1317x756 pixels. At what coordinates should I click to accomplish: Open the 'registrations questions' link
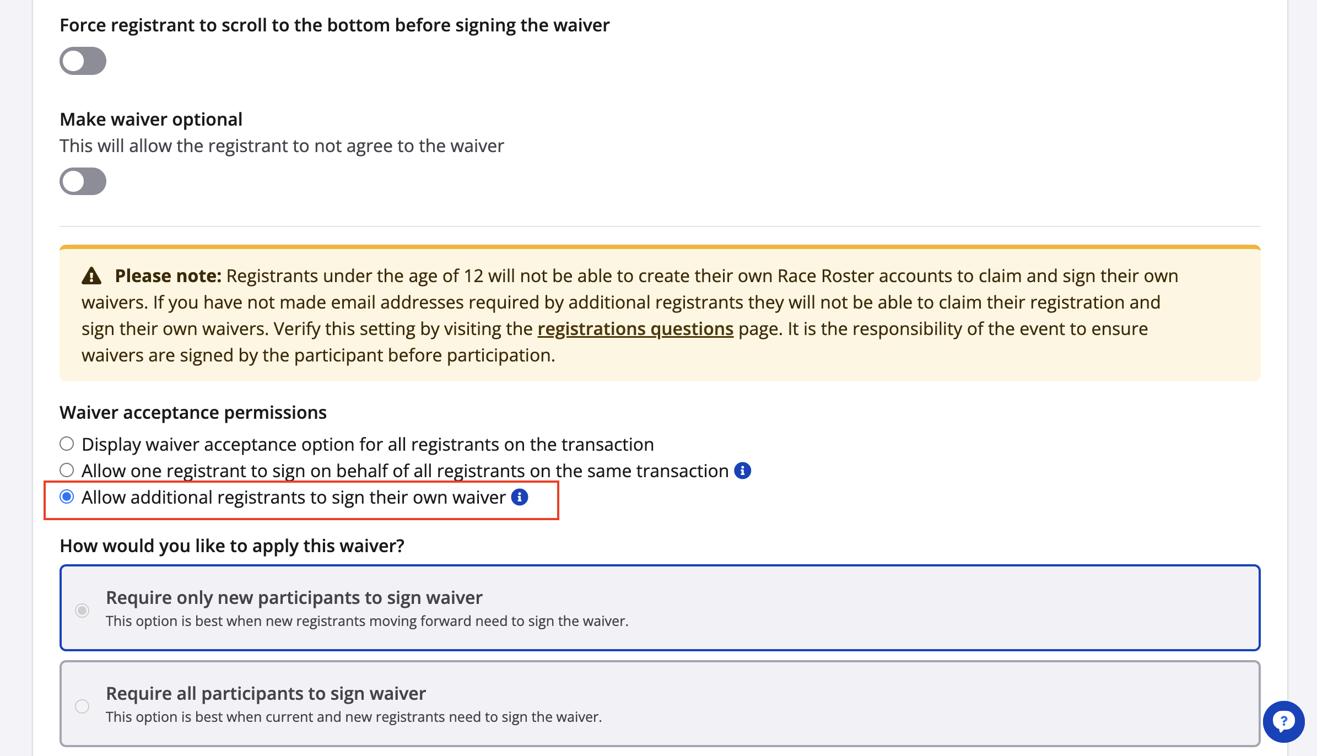[635, 329]
